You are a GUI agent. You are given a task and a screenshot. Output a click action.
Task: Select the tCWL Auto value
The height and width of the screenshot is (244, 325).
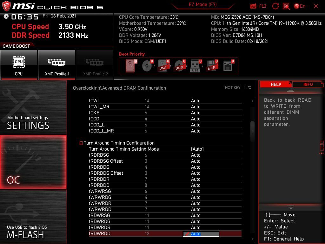point(196,101)
